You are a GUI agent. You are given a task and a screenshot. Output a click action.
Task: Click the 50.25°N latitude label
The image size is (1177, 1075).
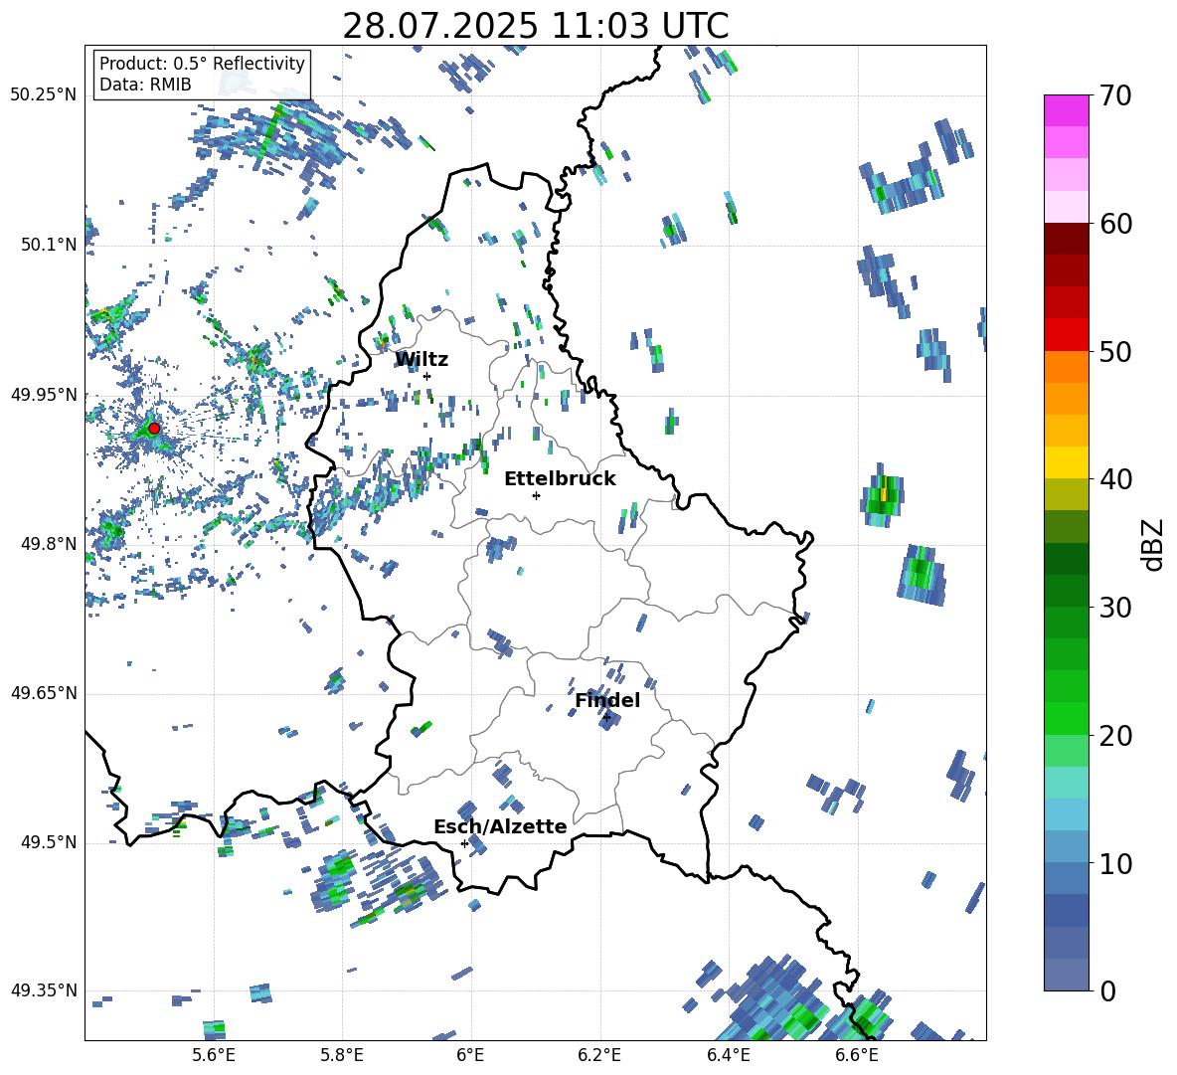[45, 95]
